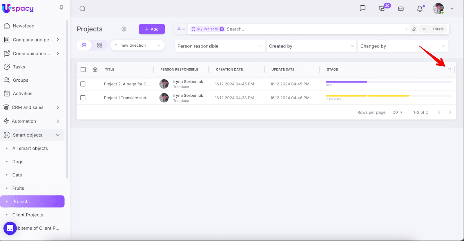Viewport: 464px width, 241px height.
Task: Open the mail envelope icon
Action: pyautogui.click(x=401, y=9)
